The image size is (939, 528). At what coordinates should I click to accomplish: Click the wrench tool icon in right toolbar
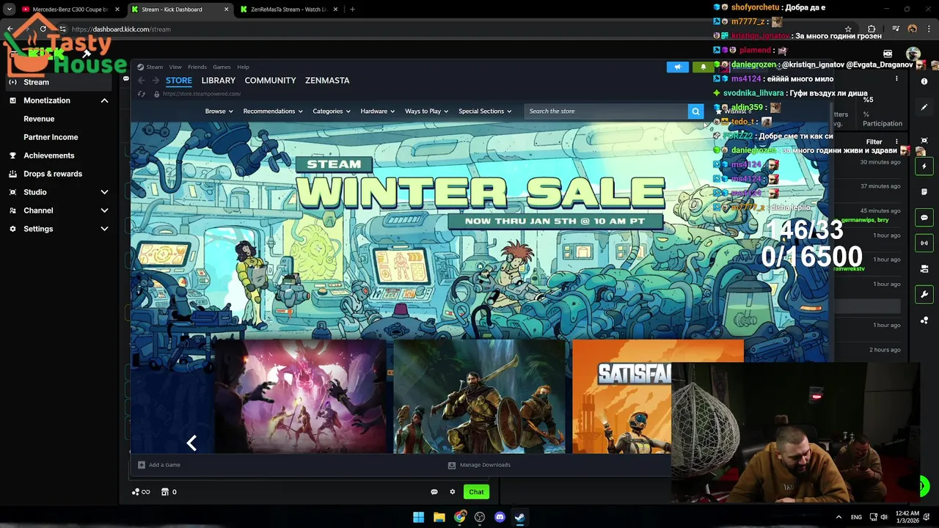[924, 295]
